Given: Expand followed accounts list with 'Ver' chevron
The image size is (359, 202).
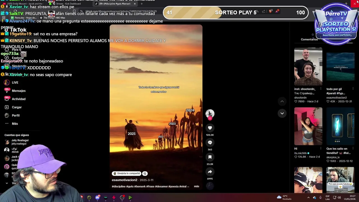Looking at the screenshot, I should (x=11, y=183).
